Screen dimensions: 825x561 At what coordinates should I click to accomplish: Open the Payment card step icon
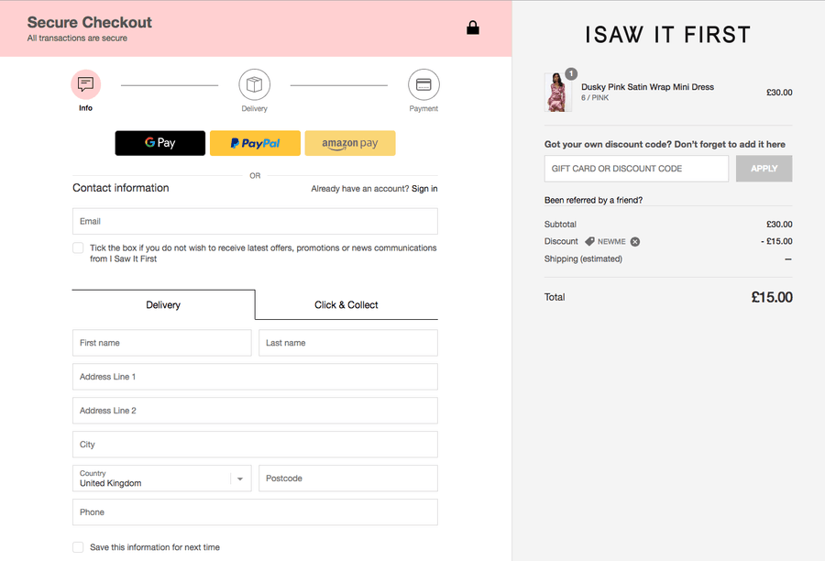pyautogui.click(x=423, y=83)
